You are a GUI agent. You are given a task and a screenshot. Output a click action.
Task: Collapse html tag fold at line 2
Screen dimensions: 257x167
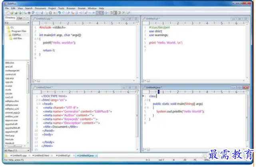tap(40, 100)
